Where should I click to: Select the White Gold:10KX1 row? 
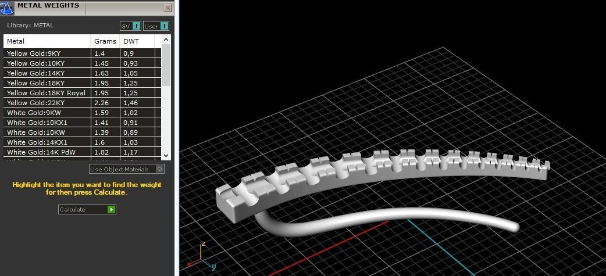[x=83, y=123]
